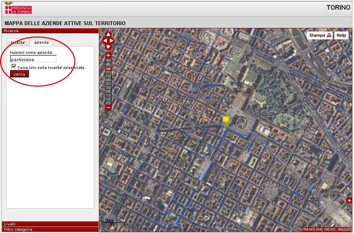Pan the map right with the arrow
Image resolution: width=354 pixels, height=233 pixels.
point(112,41)
